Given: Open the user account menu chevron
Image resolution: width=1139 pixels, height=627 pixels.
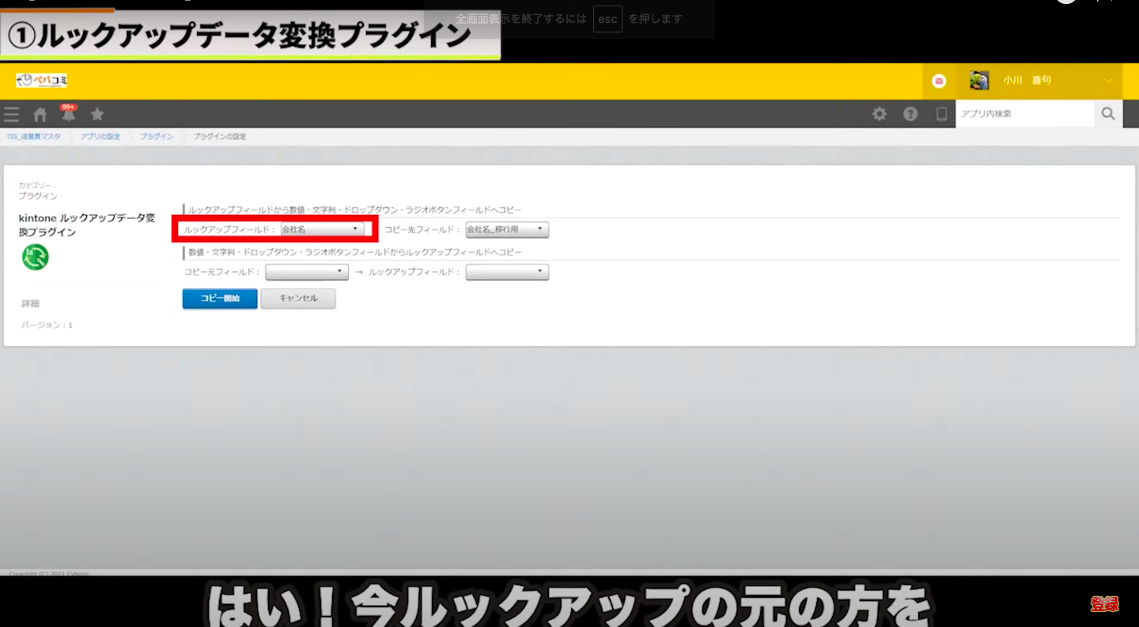Looking at the screenshot, I should click(x=1108, y=81).
